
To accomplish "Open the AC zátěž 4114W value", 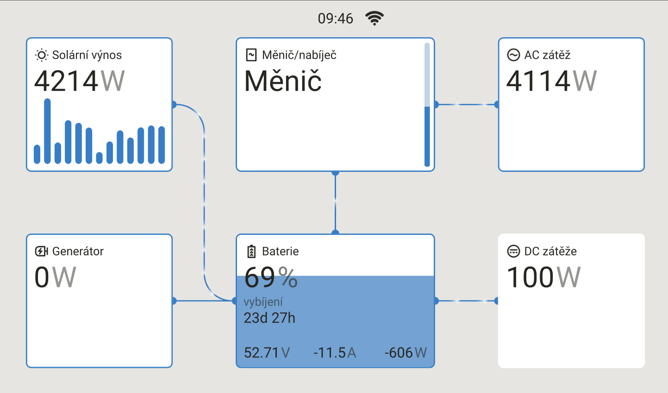I will 552,81.
